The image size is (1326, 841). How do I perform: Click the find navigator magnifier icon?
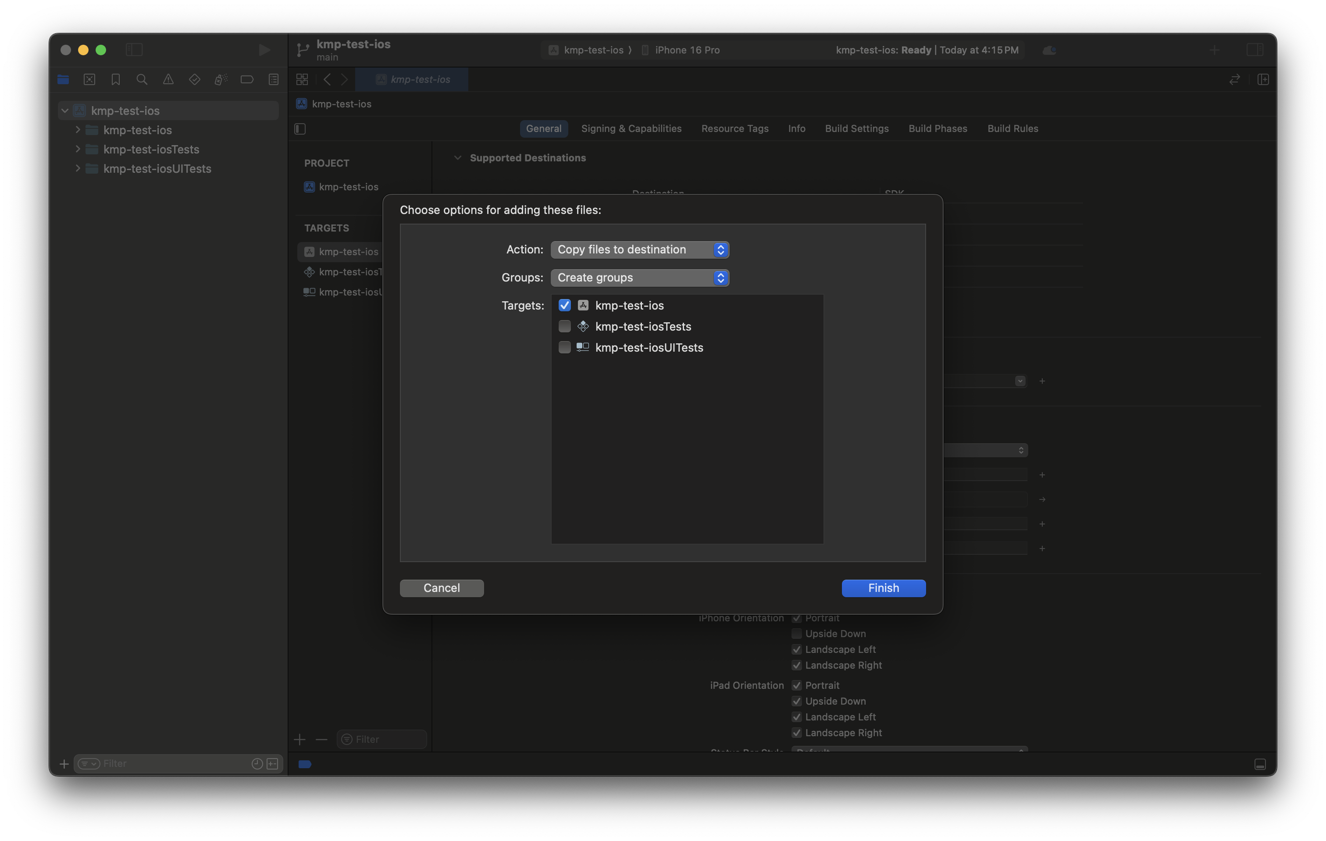tap(142, 79)
